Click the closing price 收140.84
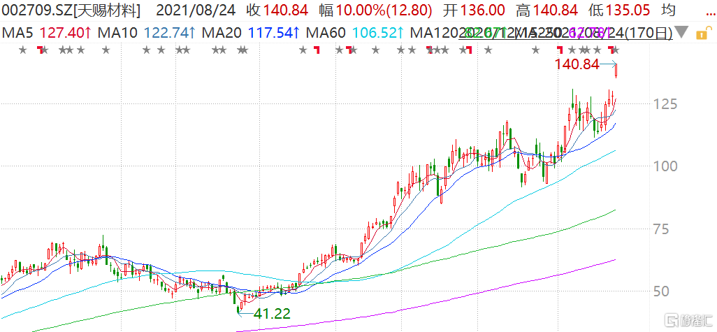The width and height of the screenshot is (717, 332). tap(277, 10)
